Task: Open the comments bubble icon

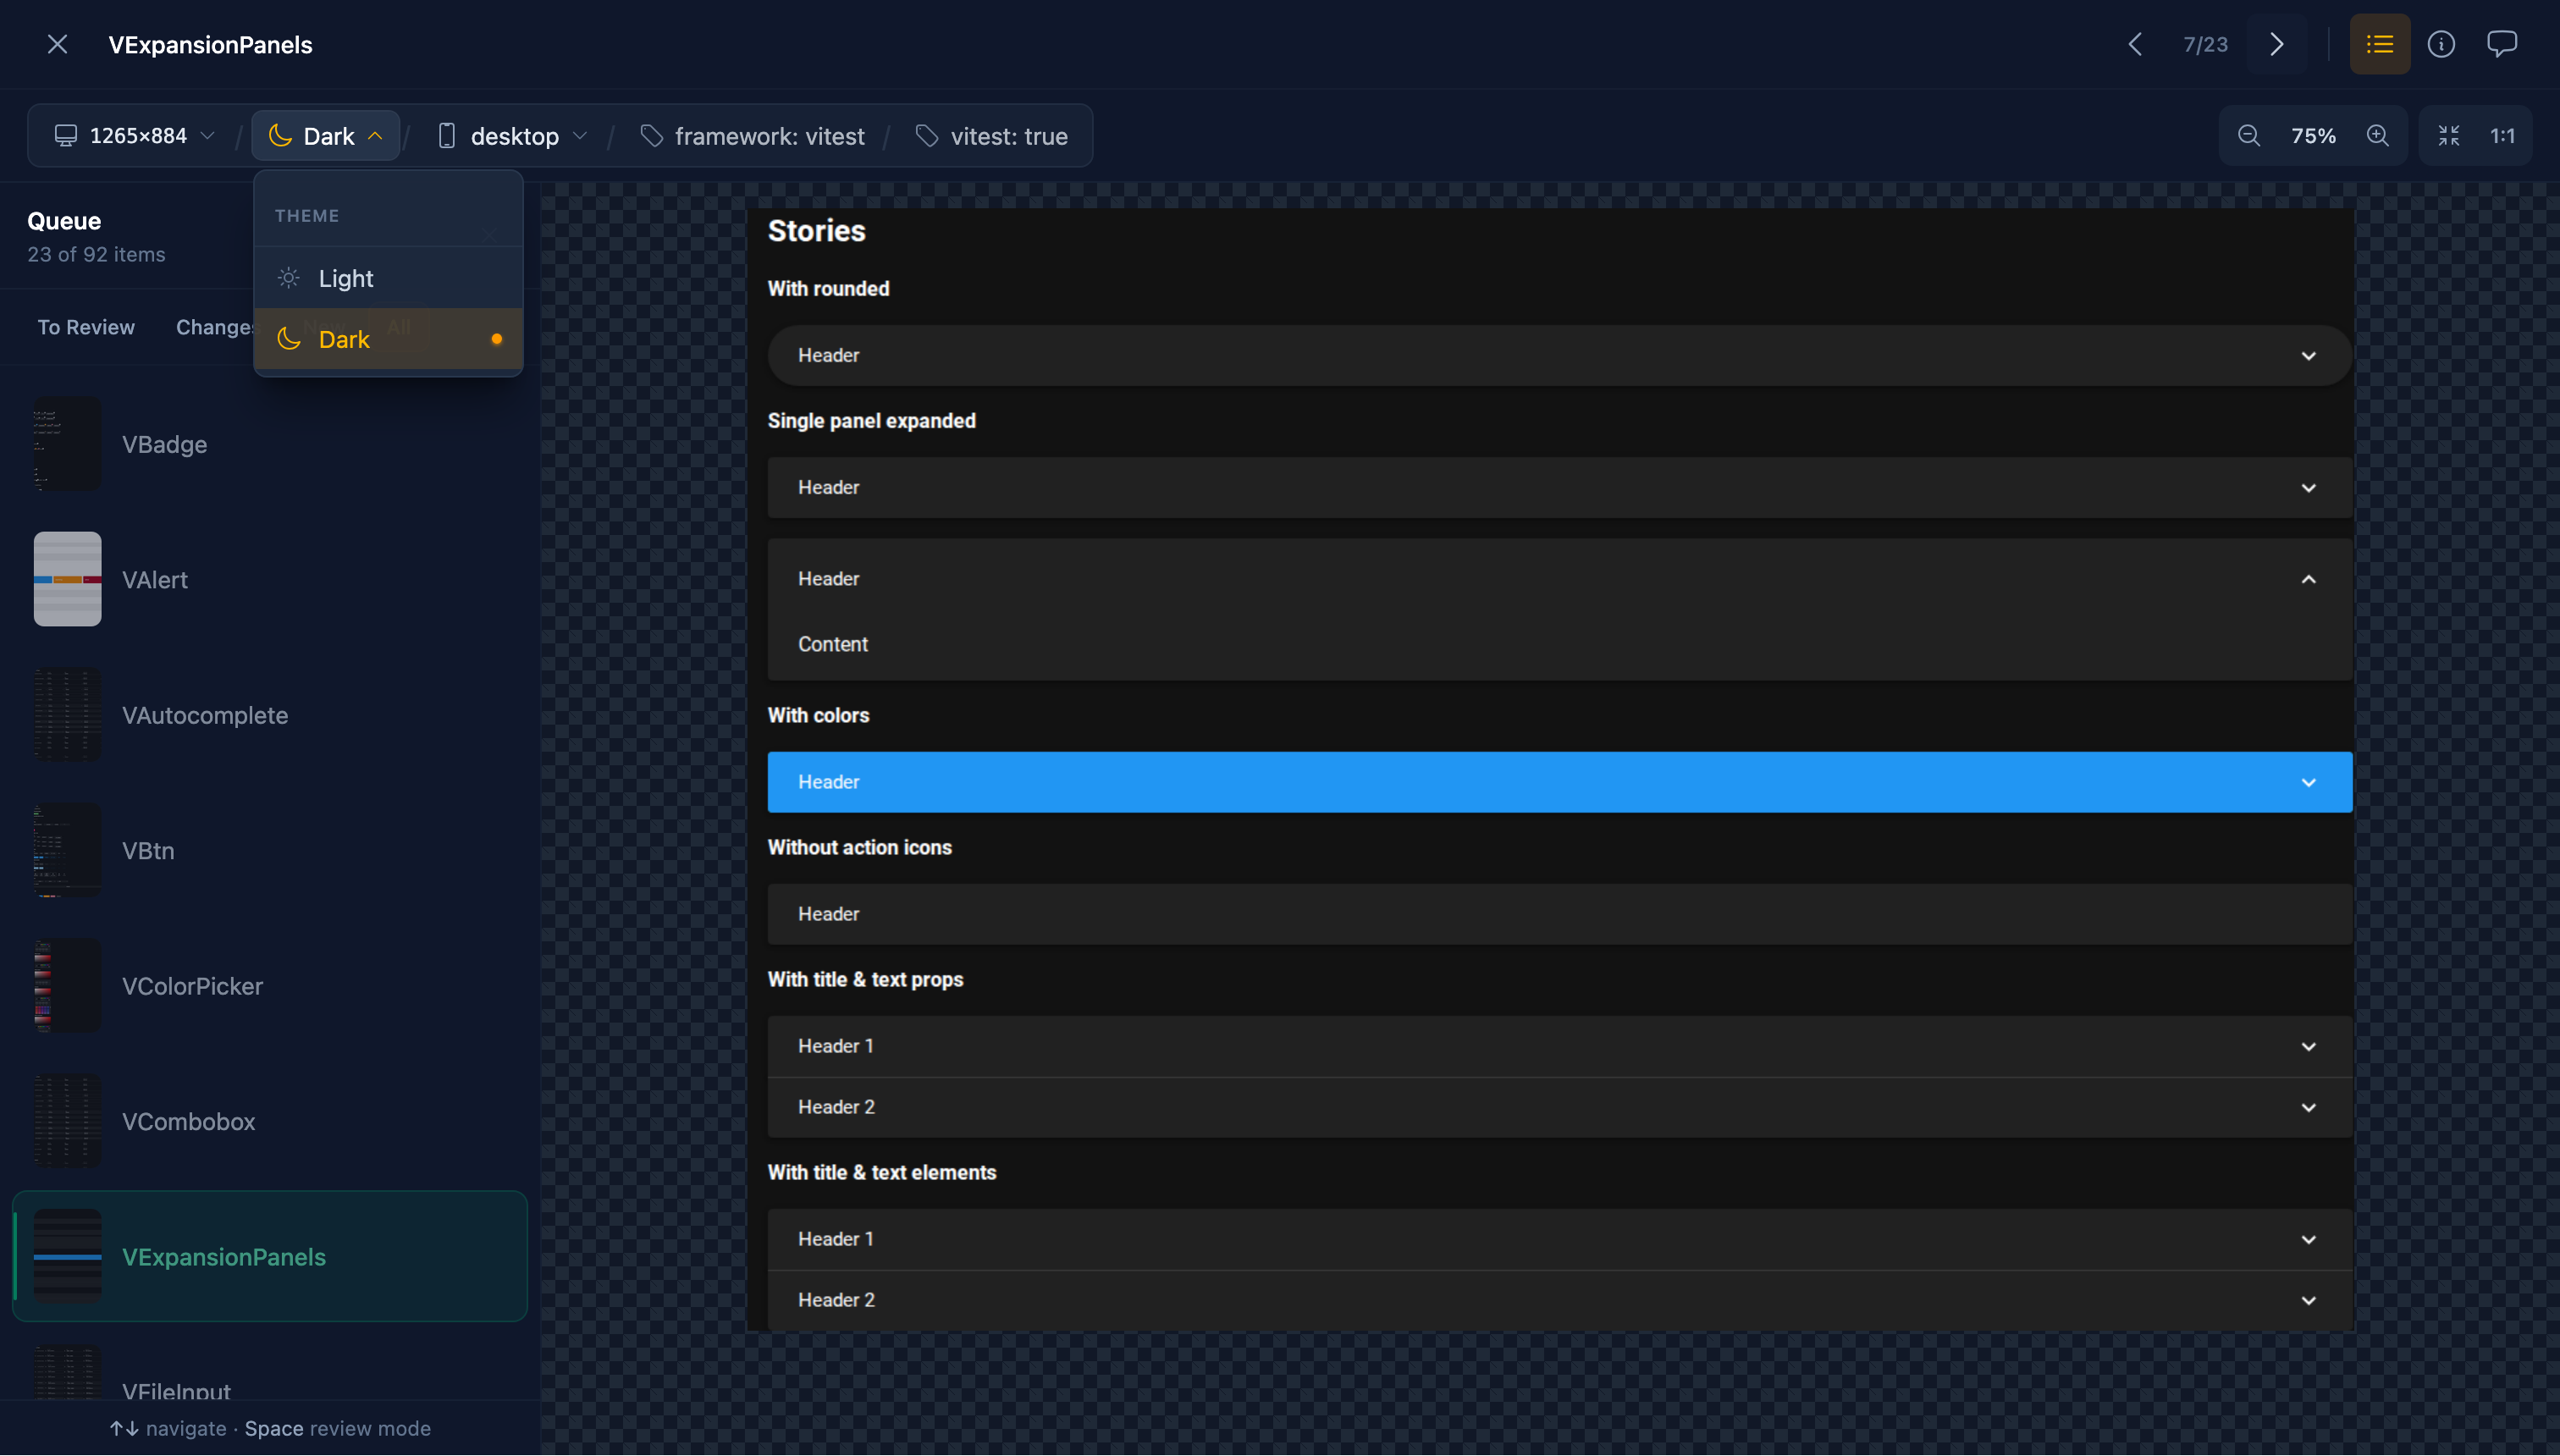Action: [2503, 44]
